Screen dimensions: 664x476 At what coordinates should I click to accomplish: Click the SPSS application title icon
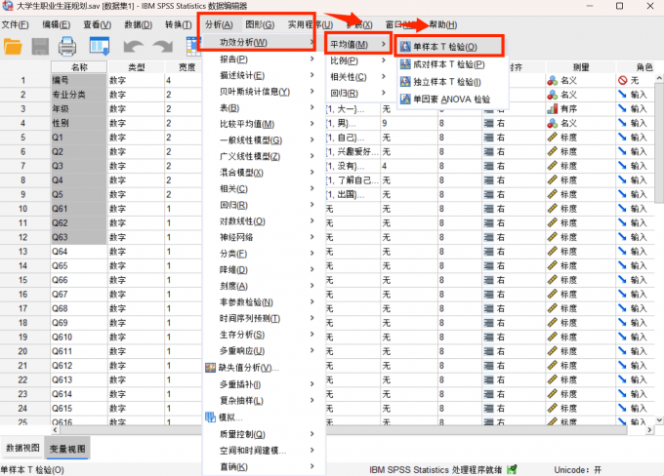7,6
